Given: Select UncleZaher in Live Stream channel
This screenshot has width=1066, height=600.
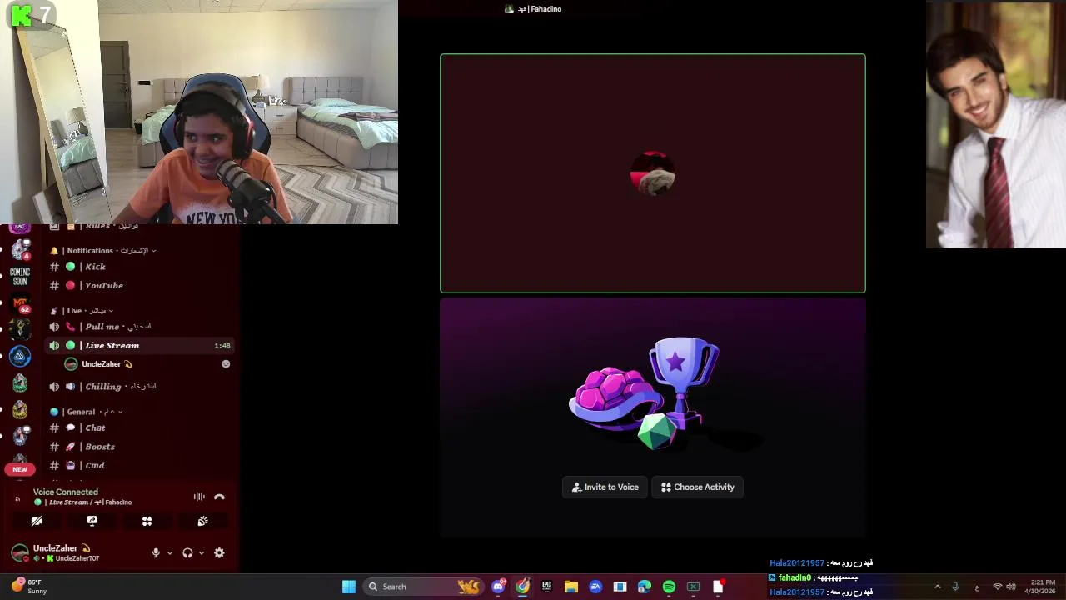Looking at the screenshot, I should (x=147, y=364).
